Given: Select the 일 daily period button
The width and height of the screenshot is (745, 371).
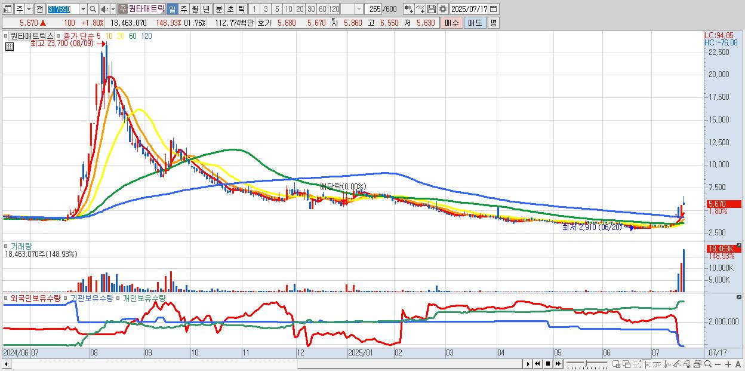Looking at the screenshot, I should click(x=172, y=10).
